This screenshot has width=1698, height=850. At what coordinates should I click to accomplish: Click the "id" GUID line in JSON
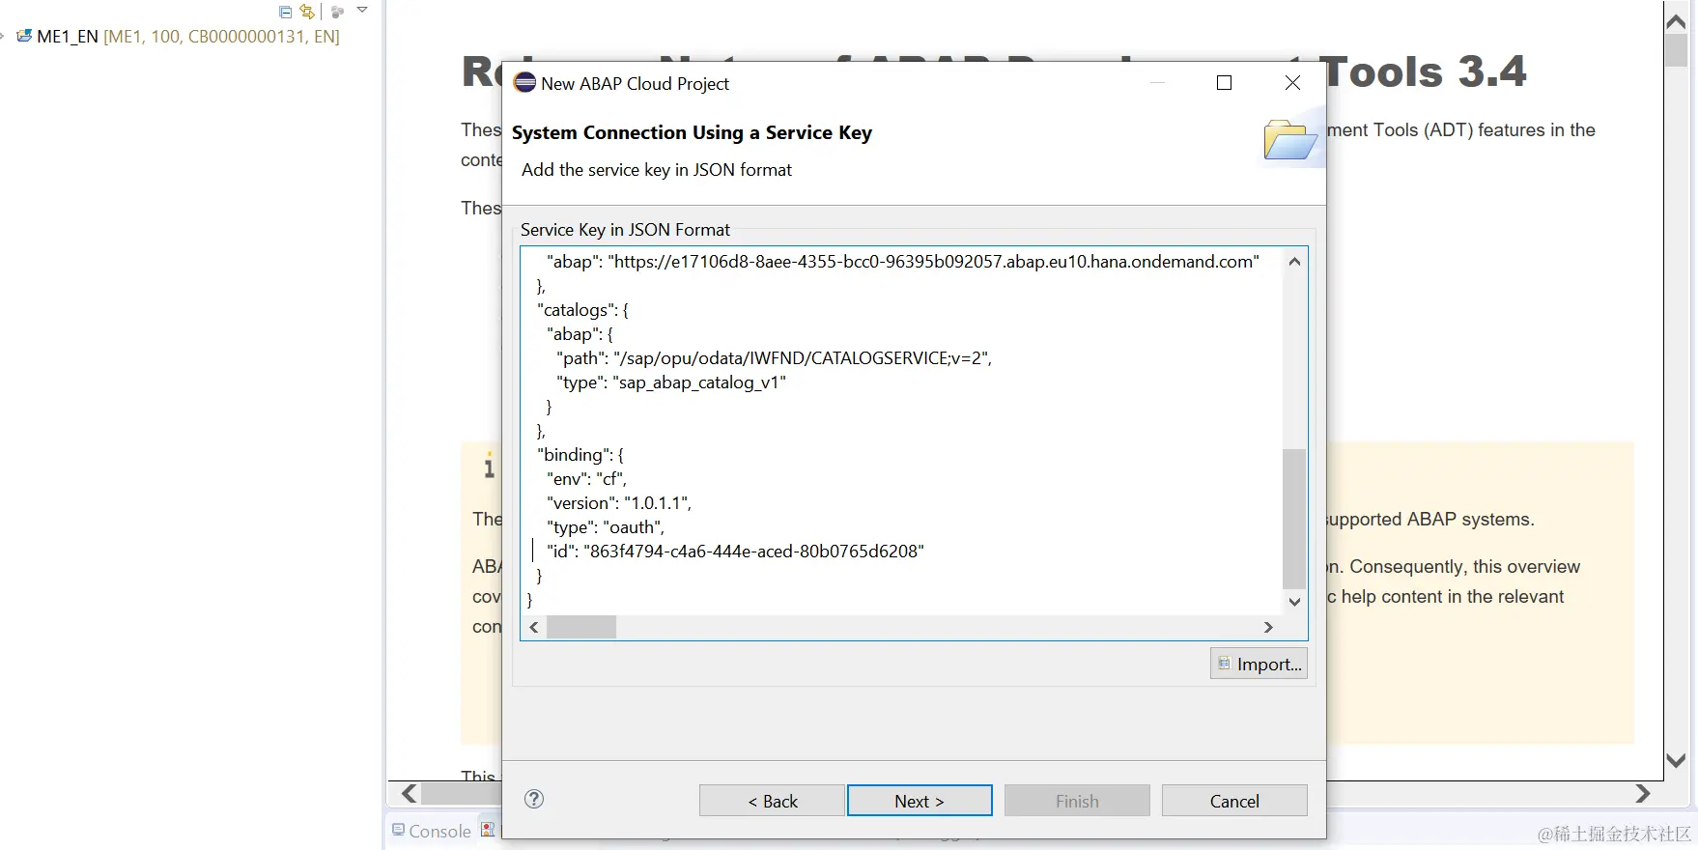click(735, 552)
